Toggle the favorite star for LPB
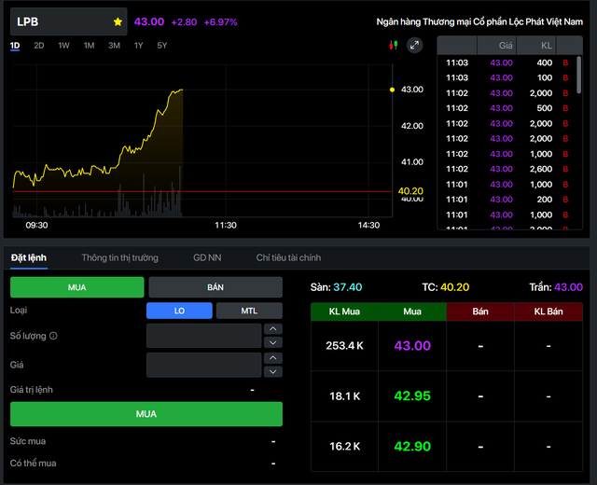Screen dimensions: 597x485 tap(118, 22)
